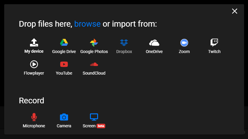Import from Google Drive
248x139 pixels.
(x=64, y=46)
